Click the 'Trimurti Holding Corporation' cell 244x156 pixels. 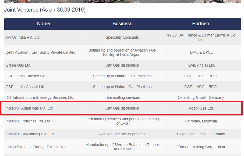[201, 147]
